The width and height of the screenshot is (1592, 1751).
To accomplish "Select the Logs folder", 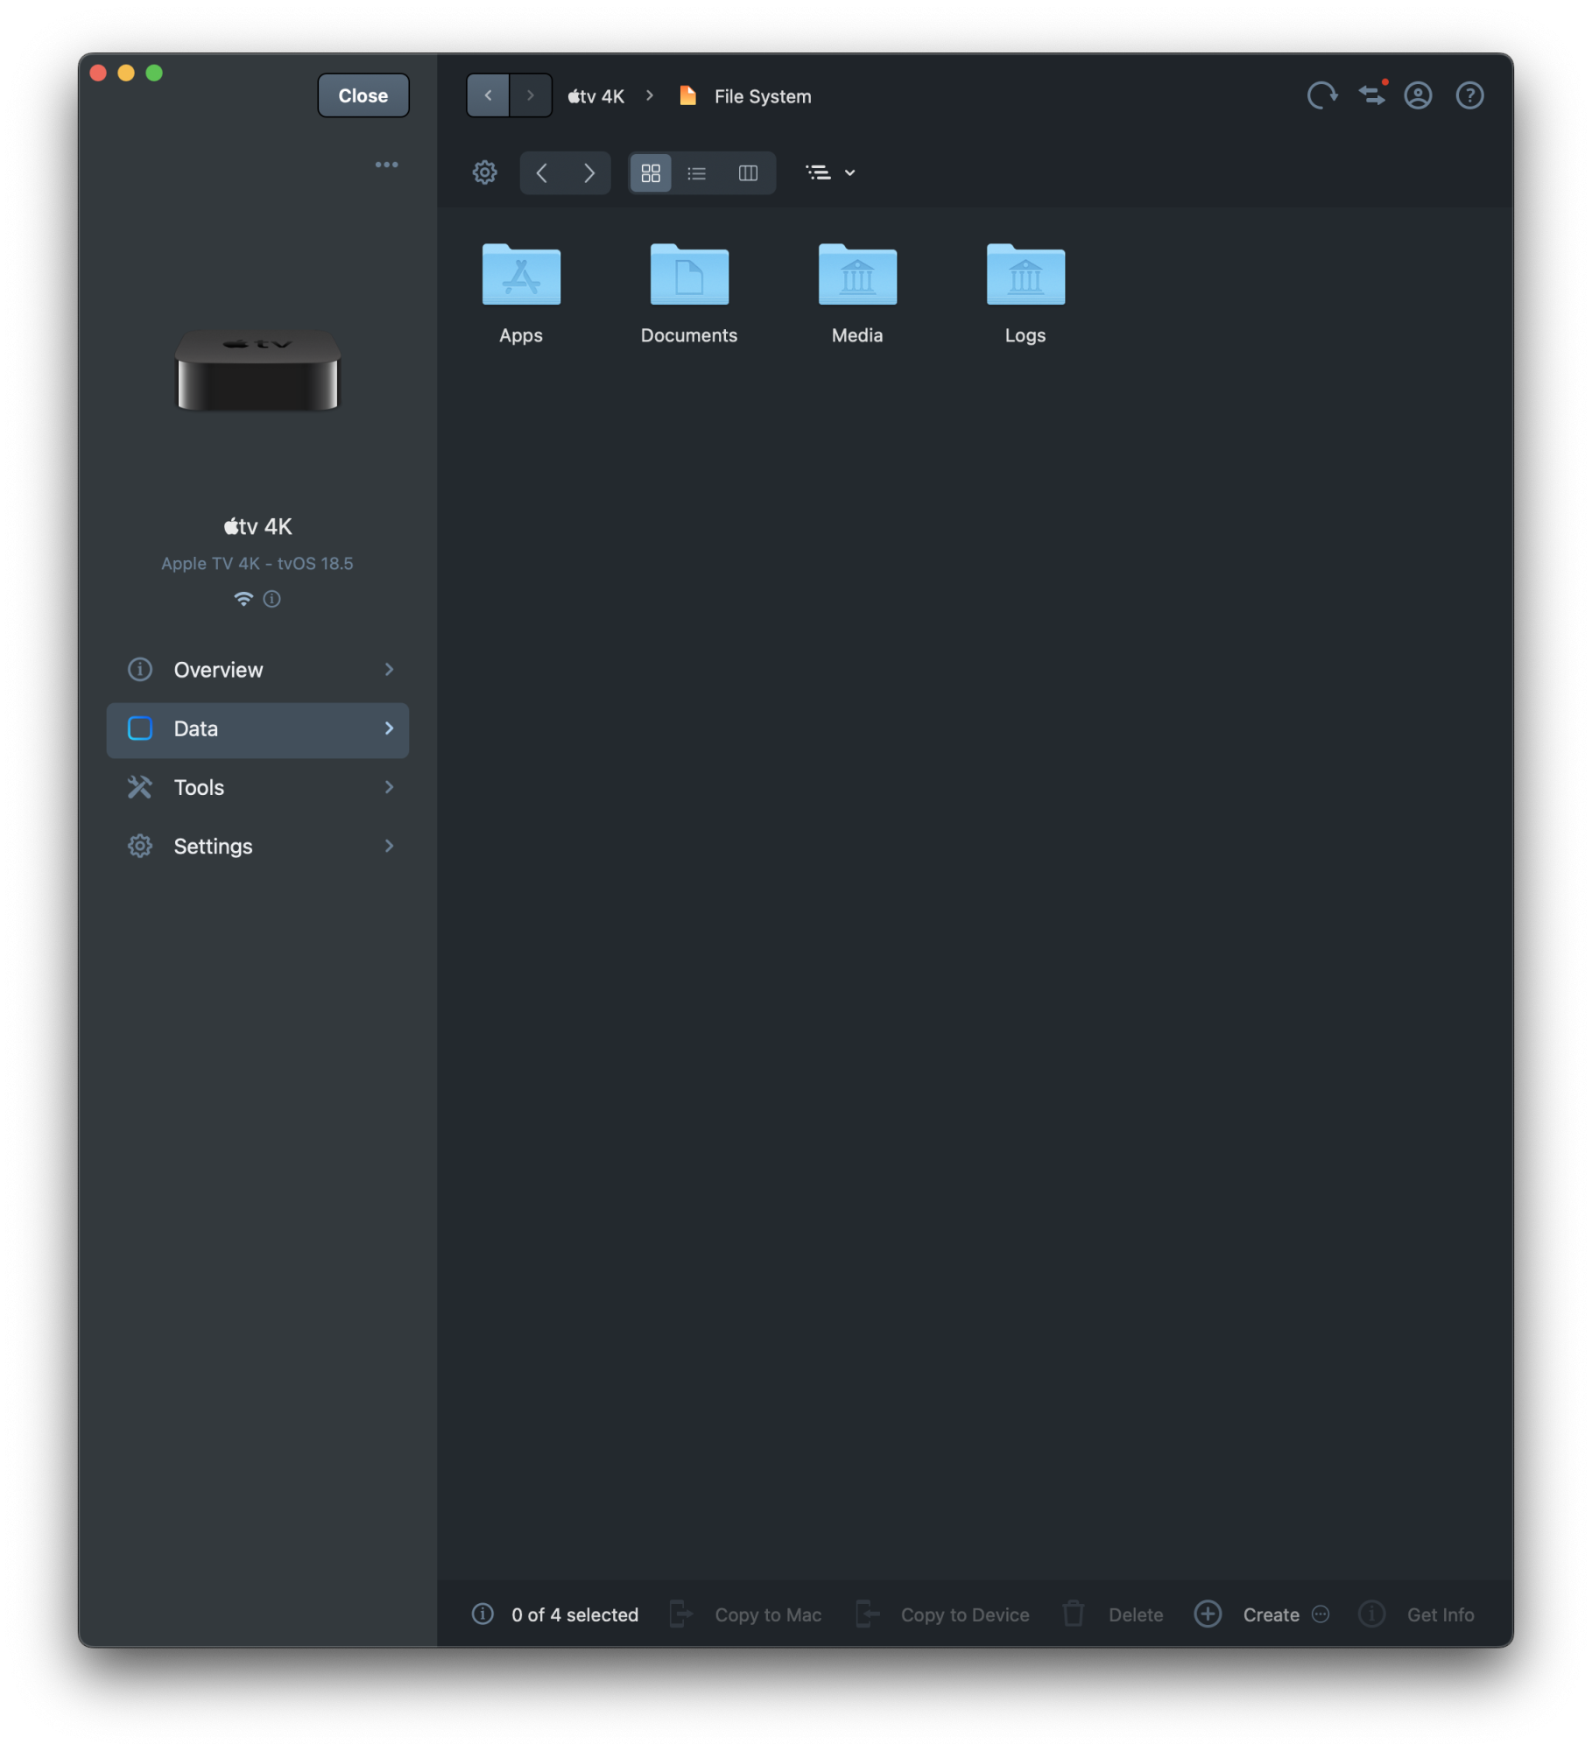I will 1025,275.
